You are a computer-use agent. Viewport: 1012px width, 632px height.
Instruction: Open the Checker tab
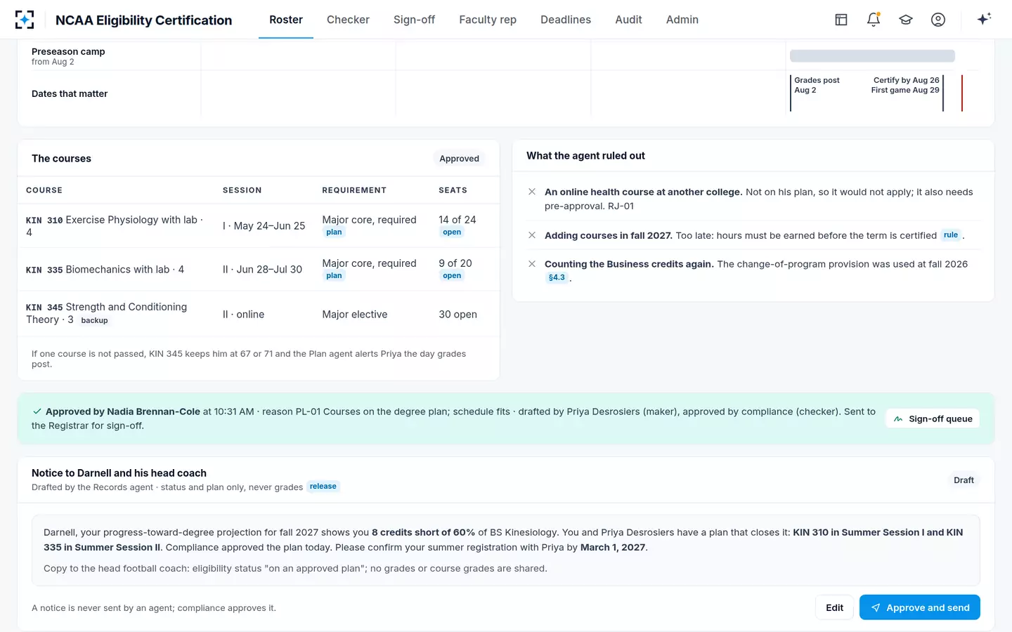tap(348, 20)
